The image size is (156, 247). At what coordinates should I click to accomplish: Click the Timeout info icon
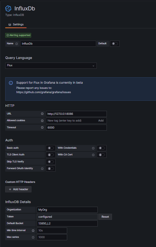(x=42, y=127)
